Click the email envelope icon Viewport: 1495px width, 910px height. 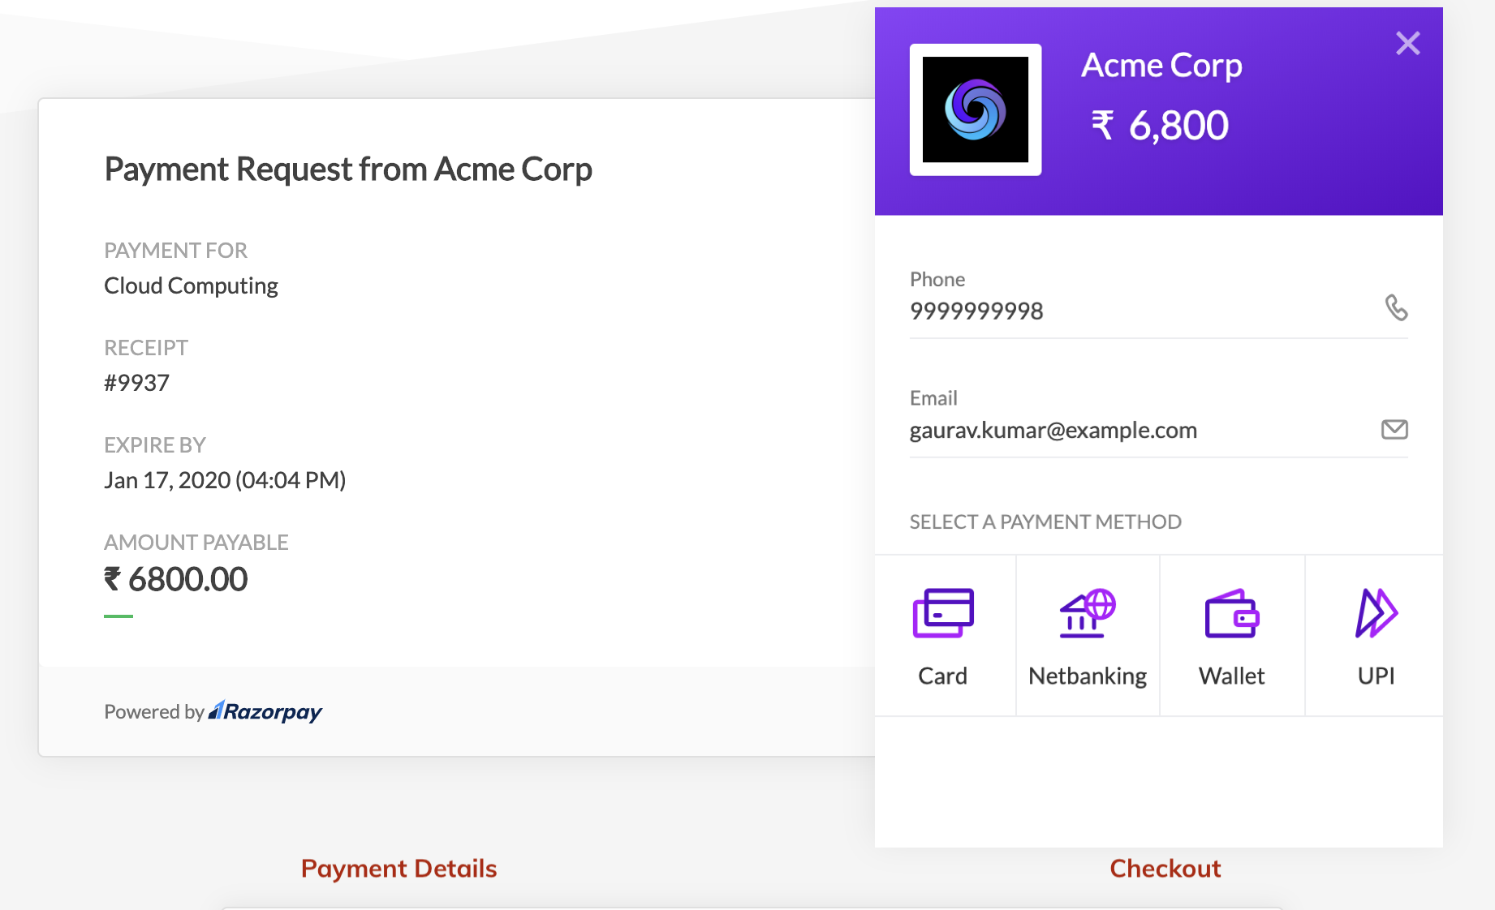pos(1394,429)
